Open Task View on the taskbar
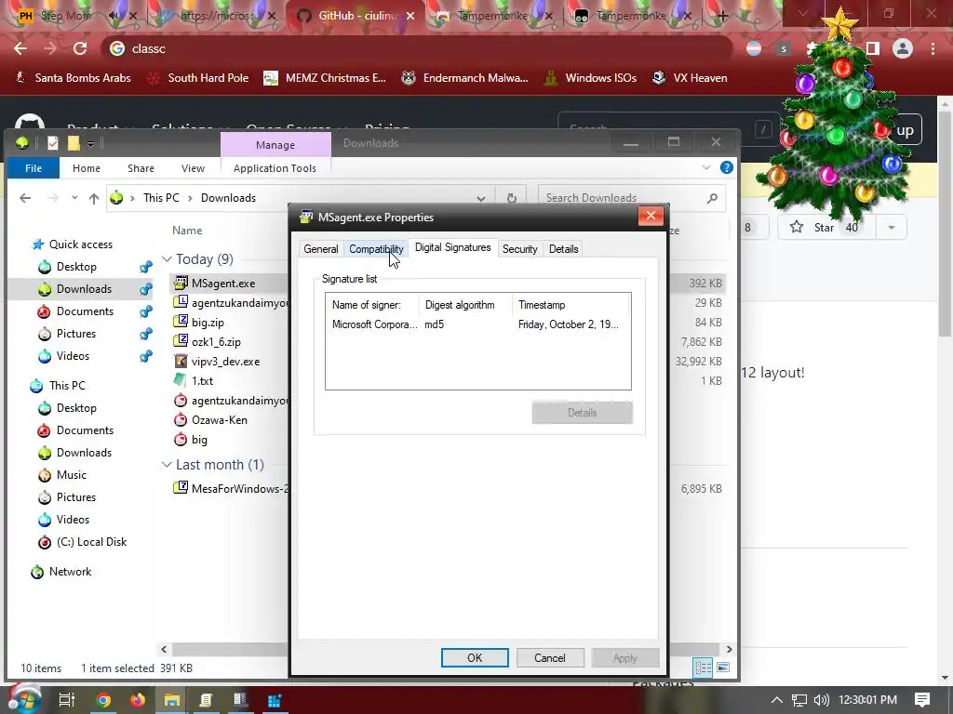 (66, 700)
